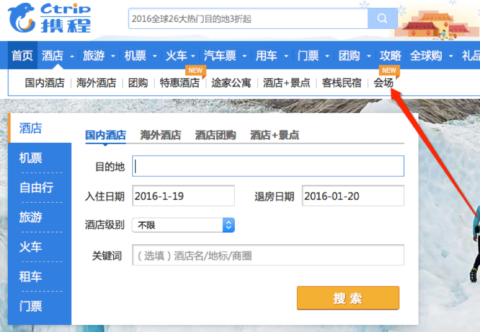Focus the top site search box
This screenshot has height=332, width=480.
coord(248,18)
